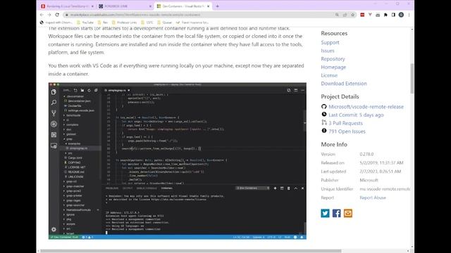451x253 pixels.
Task: Close the first Rendering tab
Action: click(x=92, y=6)
